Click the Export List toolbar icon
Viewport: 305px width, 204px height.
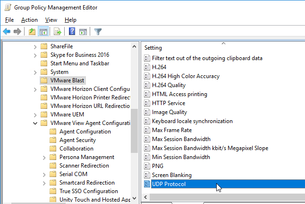pyautogui.click(x=58, y=31)
